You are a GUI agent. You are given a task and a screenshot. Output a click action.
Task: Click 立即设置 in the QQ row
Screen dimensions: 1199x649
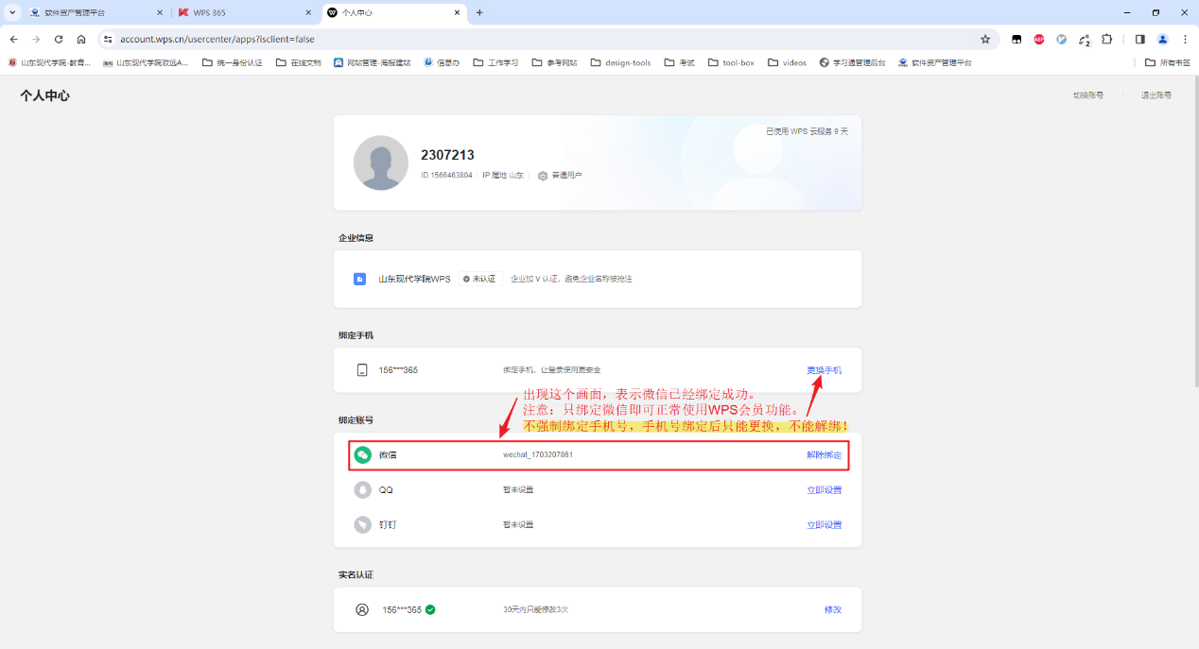(x=824, y=490)
